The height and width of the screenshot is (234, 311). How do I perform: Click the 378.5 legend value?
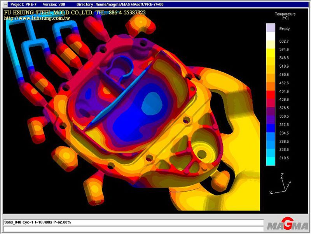pyautogui.click(x=284, y=108)
